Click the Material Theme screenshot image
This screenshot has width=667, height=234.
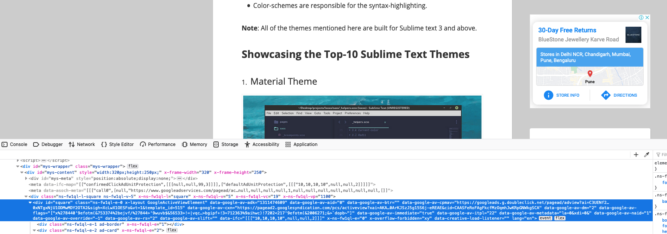362,117
